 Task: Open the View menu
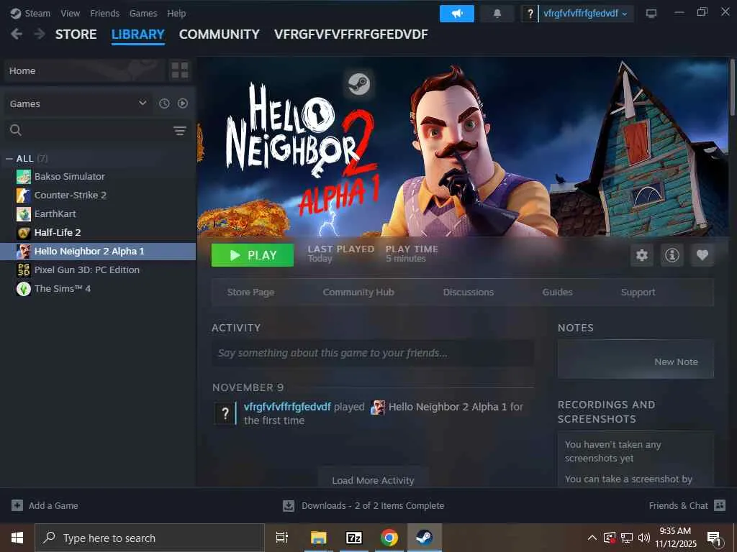point(70,13)
